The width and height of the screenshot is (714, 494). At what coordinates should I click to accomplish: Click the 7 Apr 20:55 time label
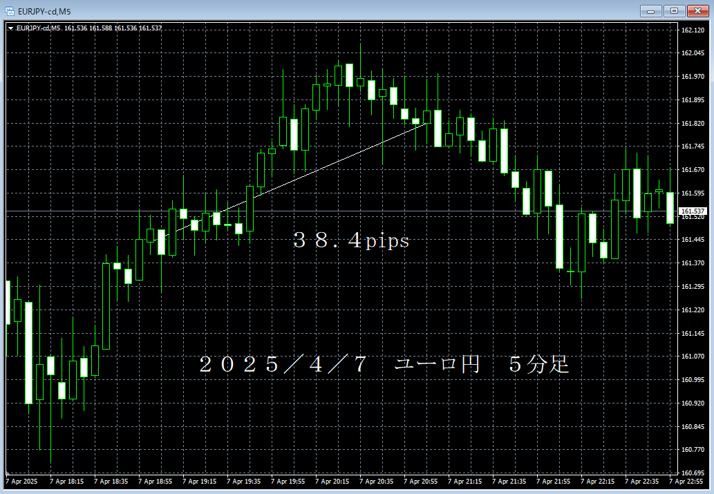420,482
